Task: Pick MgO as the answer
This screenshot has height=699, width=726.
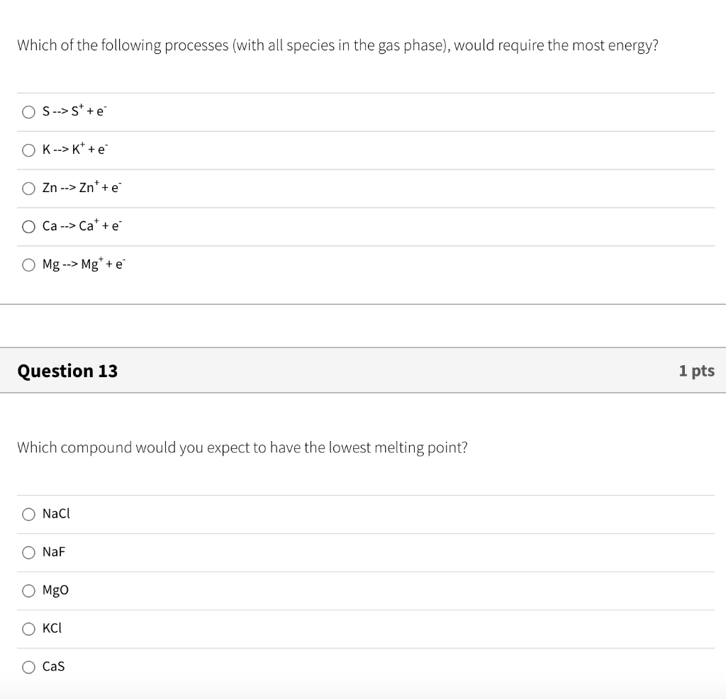Action: 28,591
